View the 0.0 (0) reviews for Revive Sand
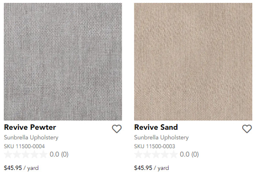 (x=190, y=154)
